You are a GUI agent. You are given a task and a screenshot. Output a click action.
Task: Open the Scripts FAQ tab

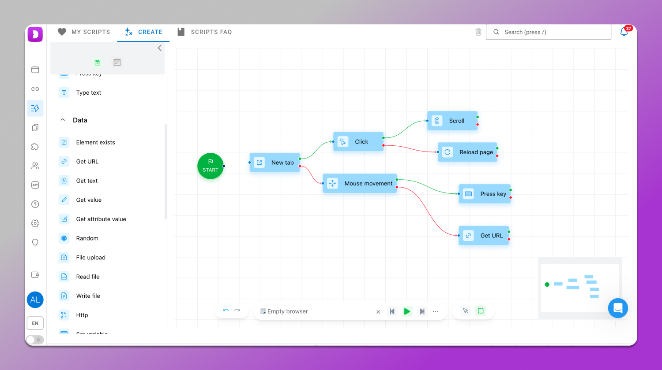[204, 32]
